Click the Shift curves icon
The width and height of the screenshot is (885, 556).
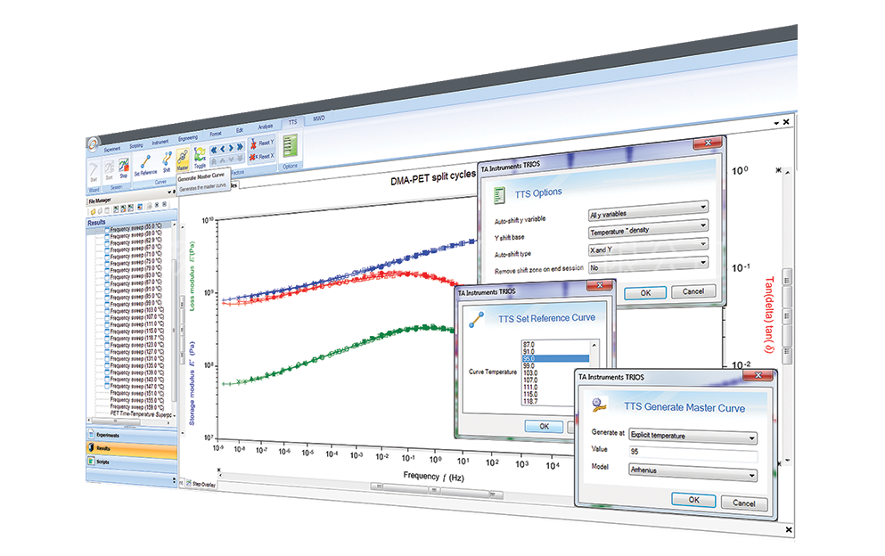click(x=167, y=161)
